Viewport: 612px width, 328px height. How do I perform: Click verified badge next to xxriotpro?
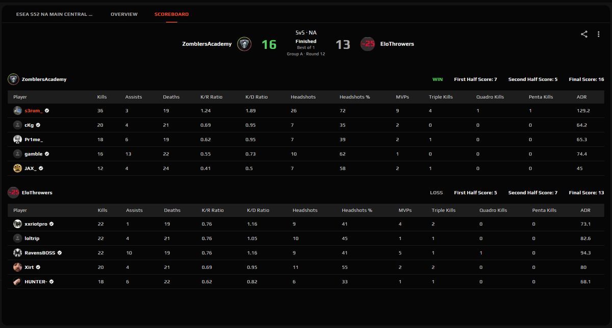coord(52,224)
